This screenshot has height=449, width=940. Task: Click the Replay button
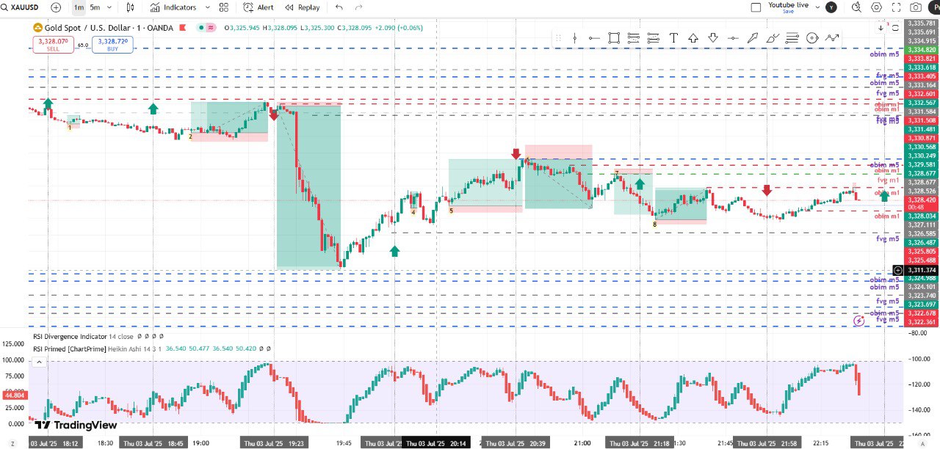tap(303, 7)
